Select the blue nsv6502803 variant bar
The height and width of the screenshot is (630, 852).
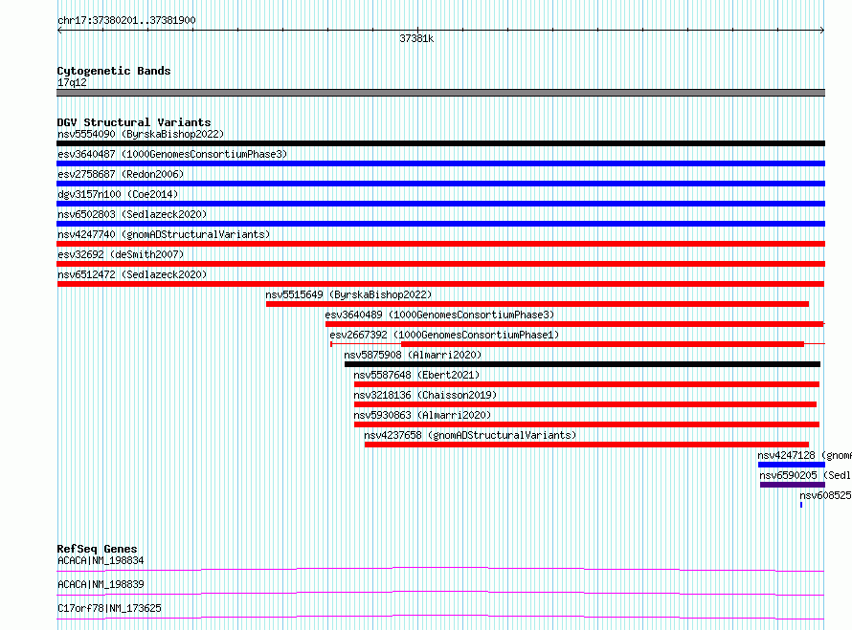tap(440, 224)
